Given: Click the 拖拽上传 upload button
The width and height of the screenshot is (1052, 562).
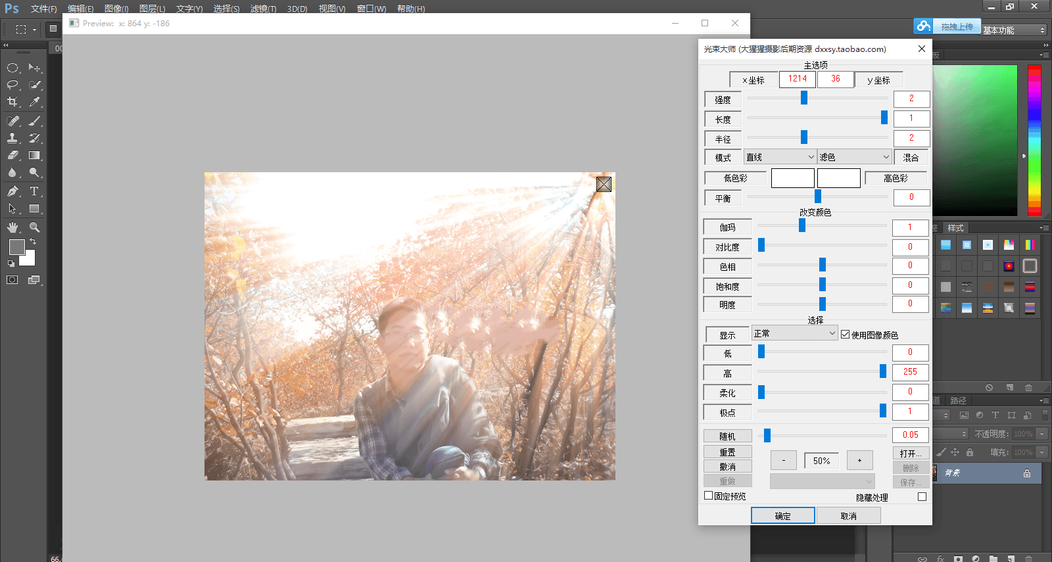Looking at the screenshot, I should click(x=957, y=27).
